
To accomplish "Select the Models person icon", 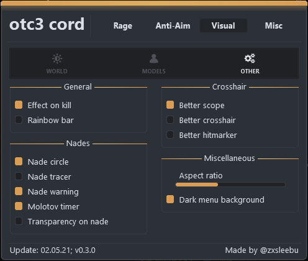I will [154, 58].
